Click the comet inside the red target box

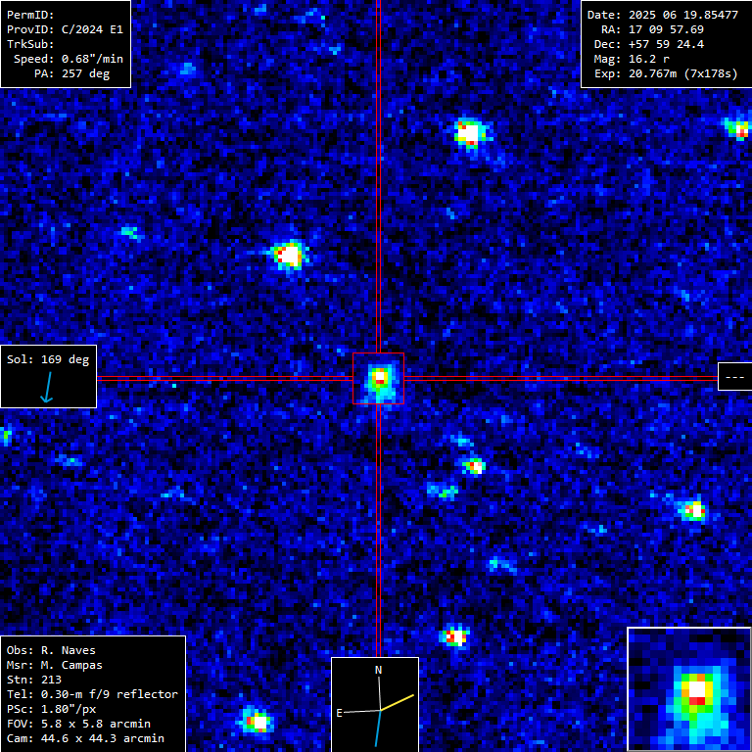pos(379,378)
